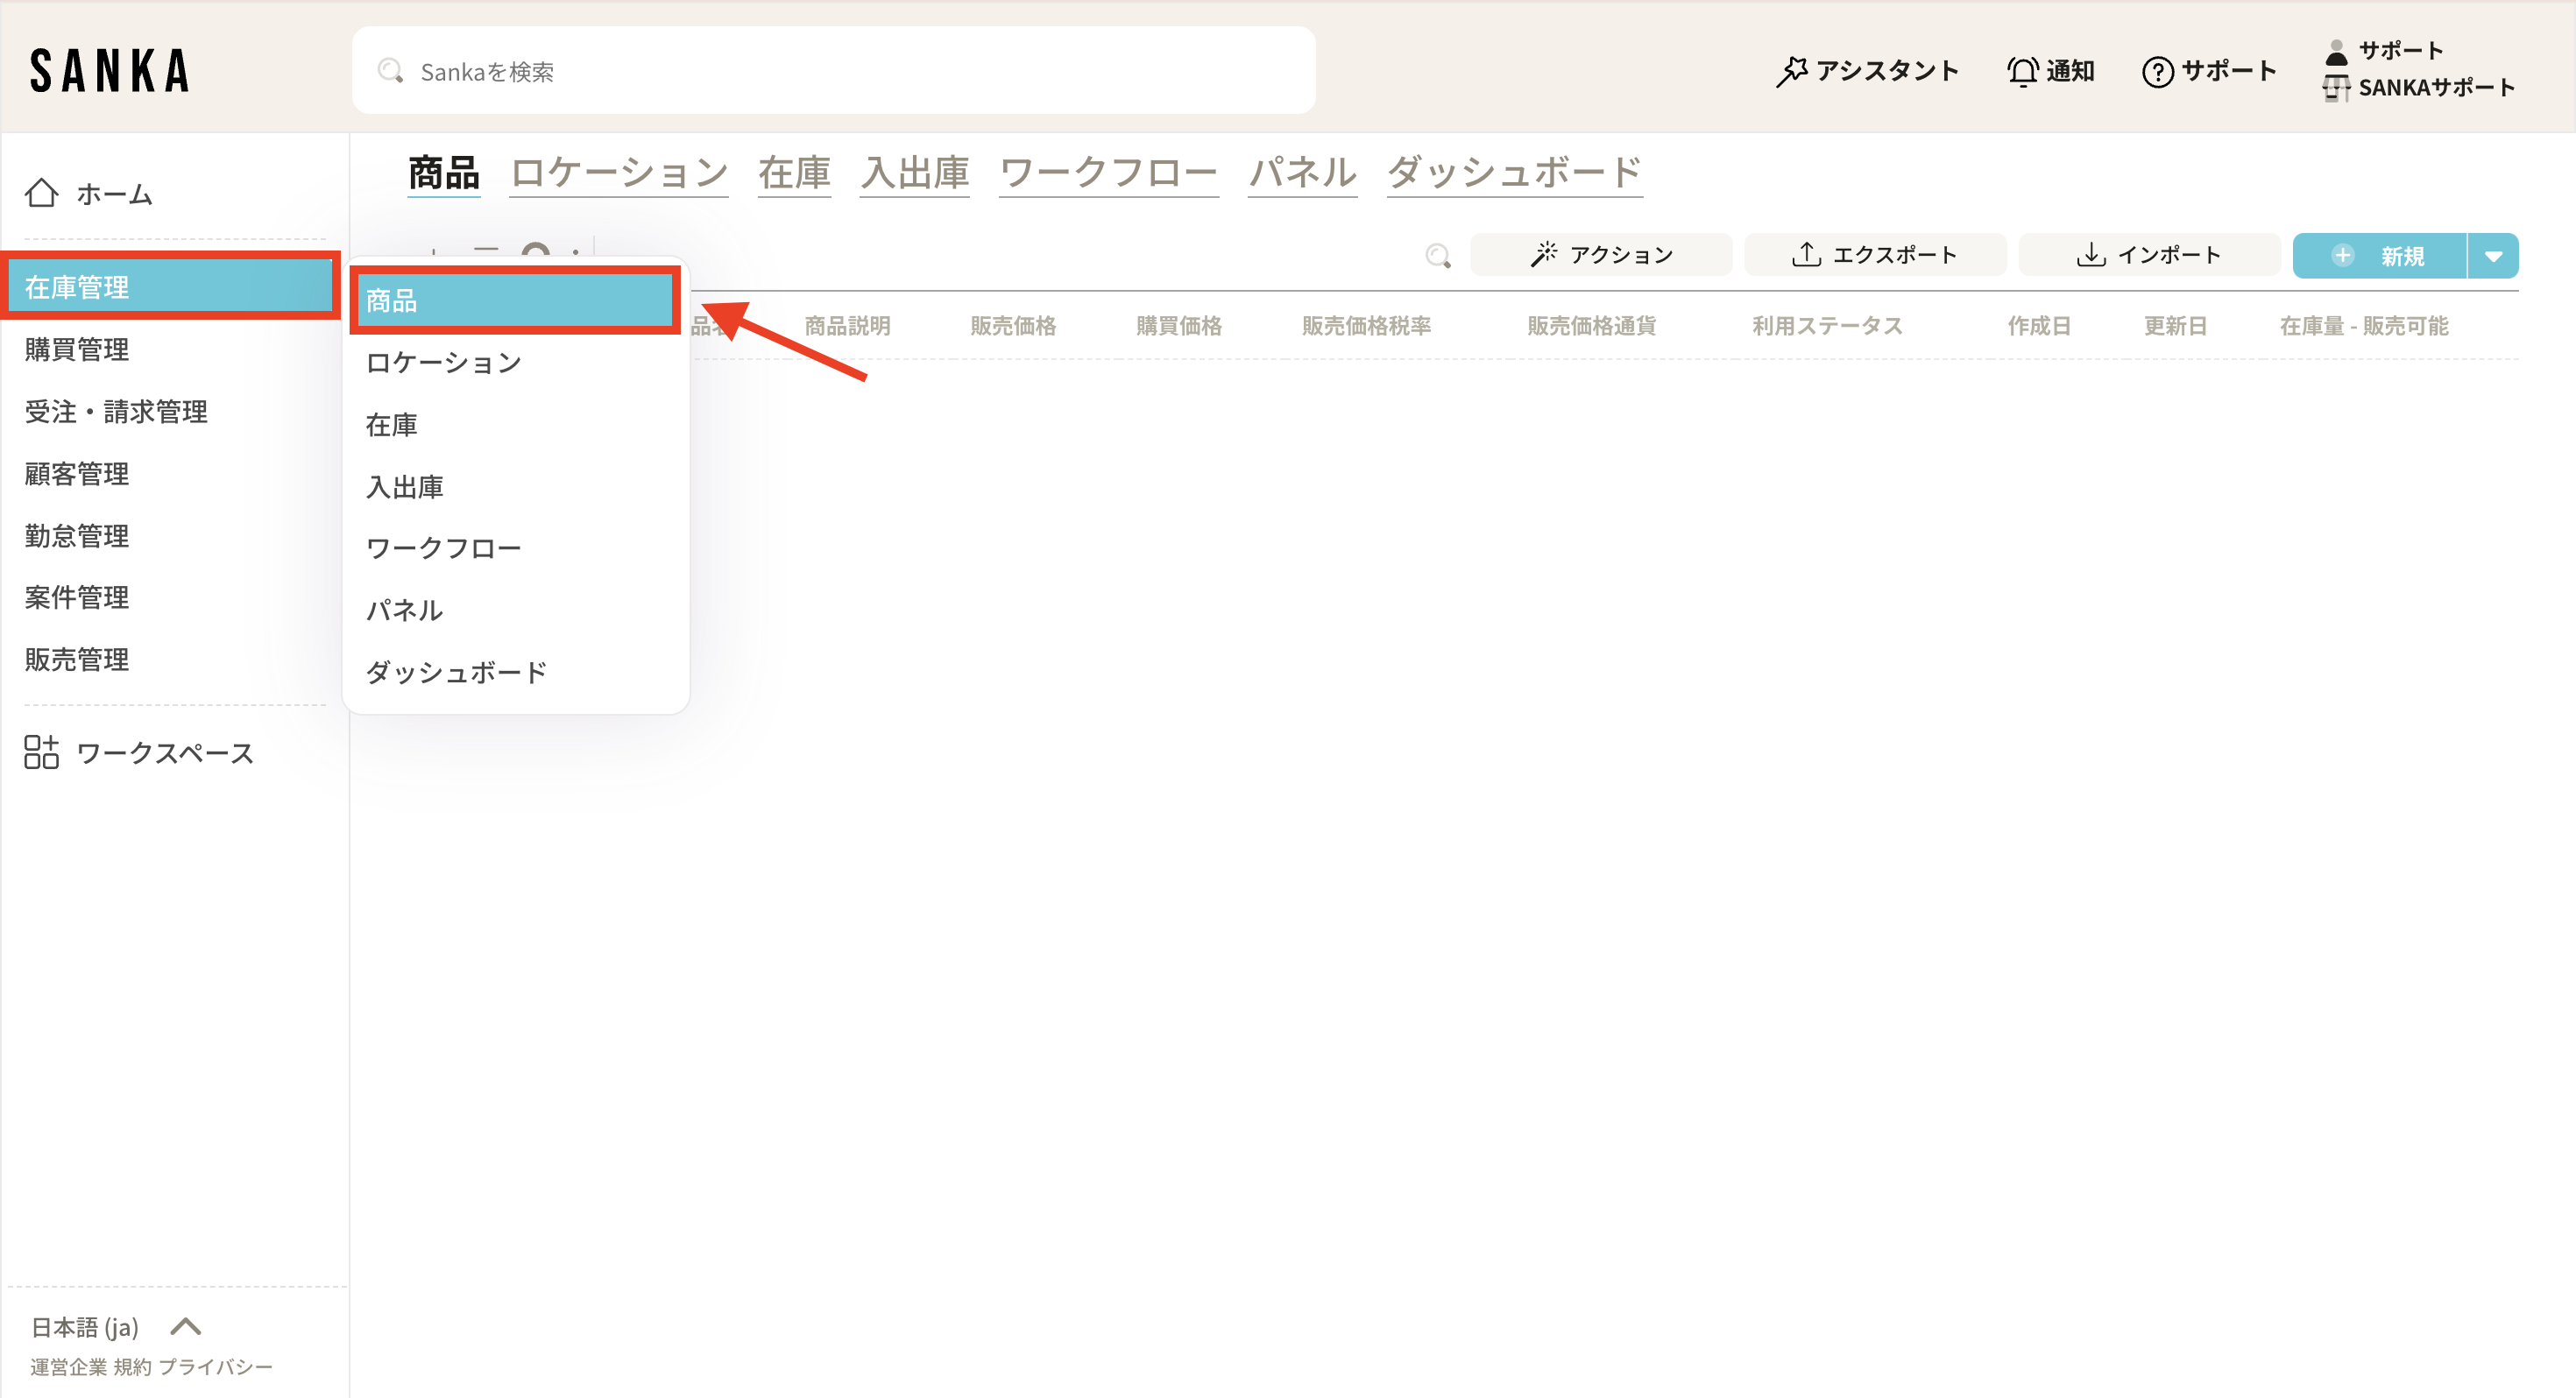Expand the 新規 button dropdown arrow

[2493, 256]
